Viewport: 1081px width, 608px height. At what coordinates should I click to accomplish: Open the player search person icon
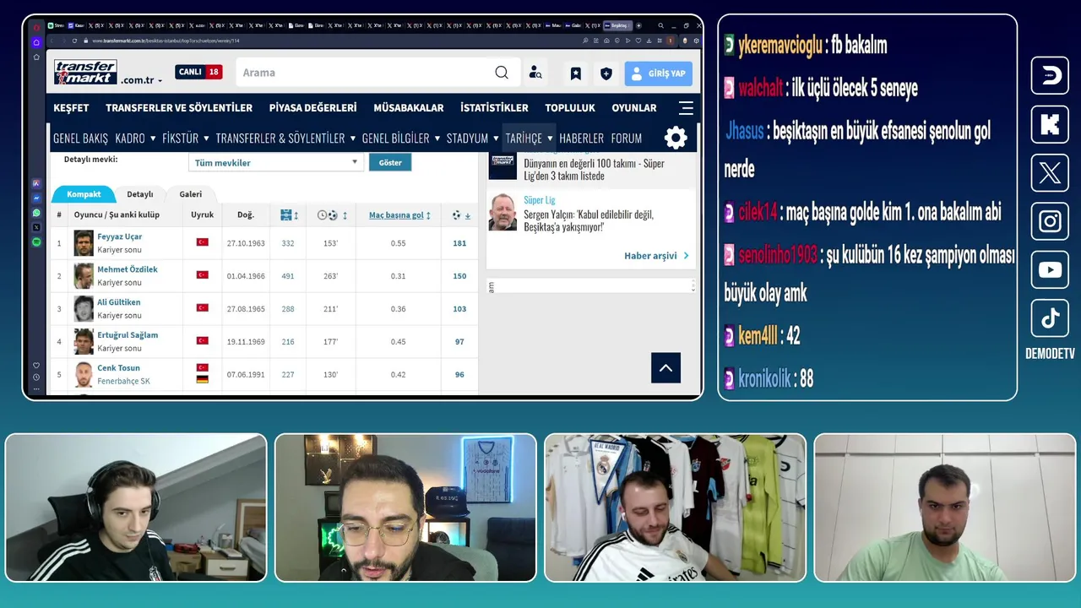535,73
